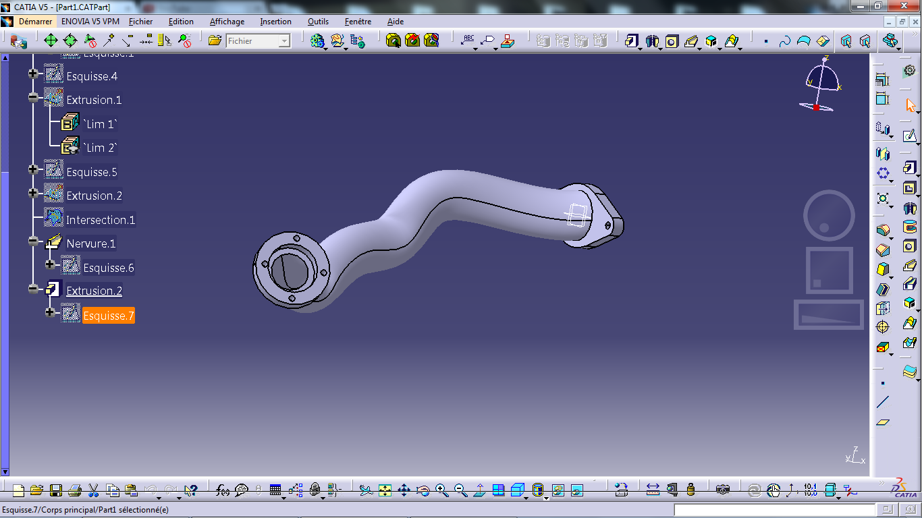Image resolution: width=922 pixels, height=518 pixels.
Task: Click the Zoom In magnifier icon
Action: pos(441,490)
